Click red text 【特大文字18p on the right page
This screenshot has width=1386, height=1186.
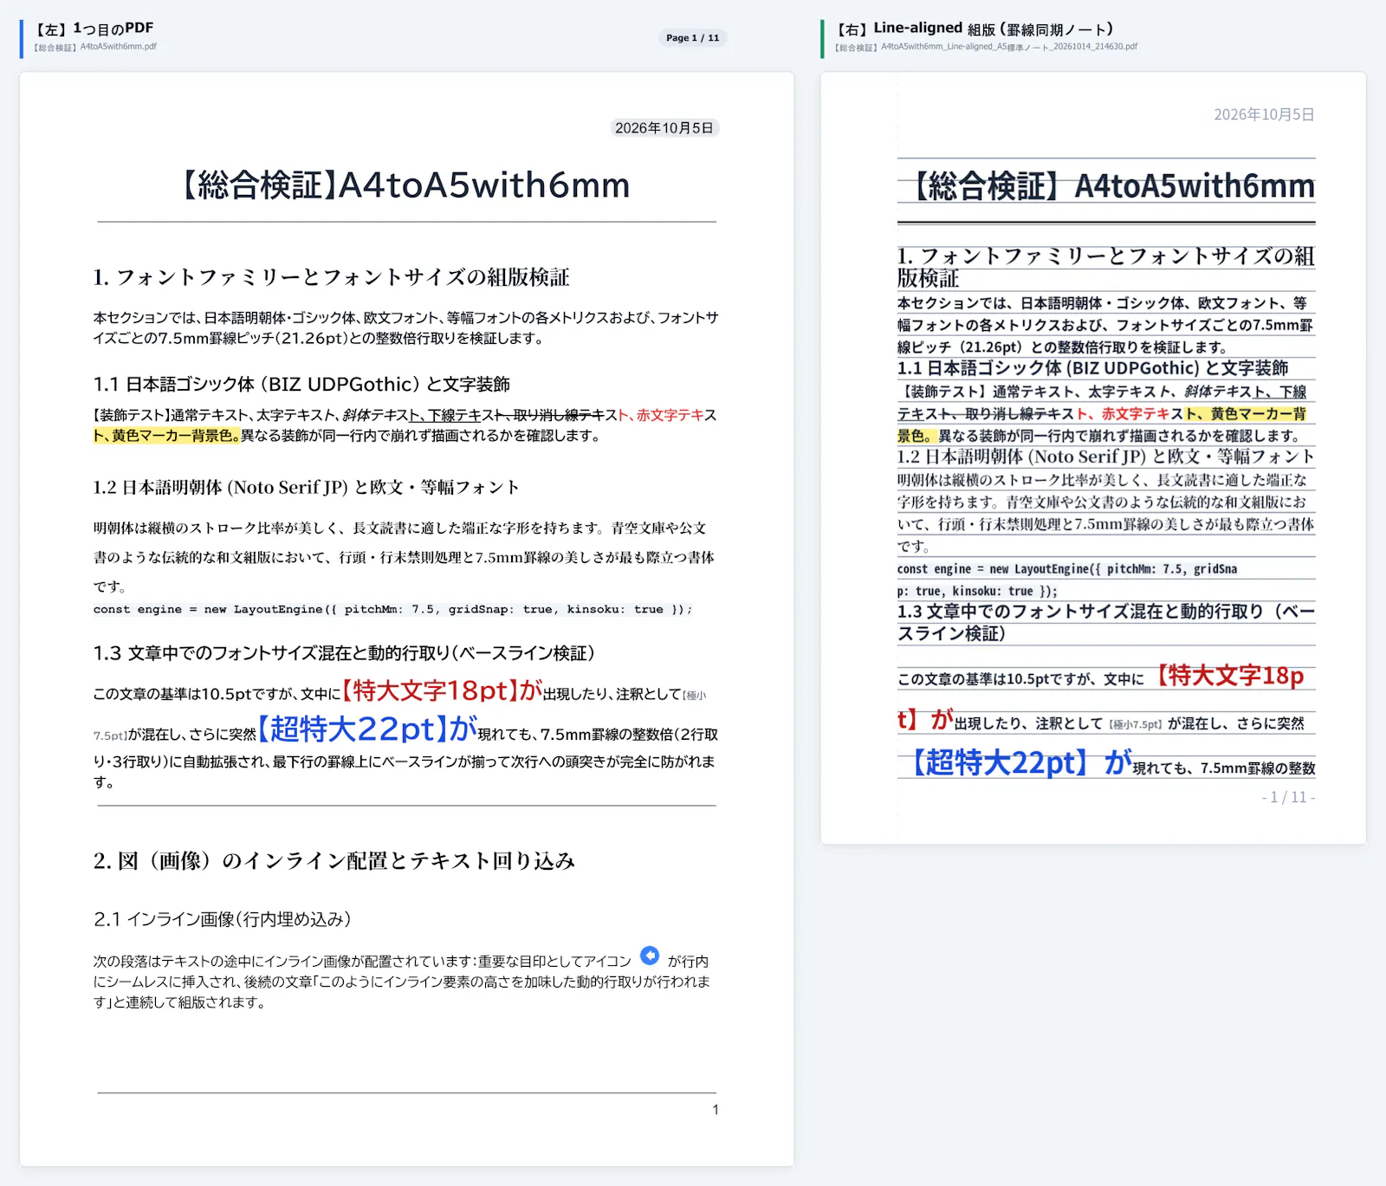1230,676
